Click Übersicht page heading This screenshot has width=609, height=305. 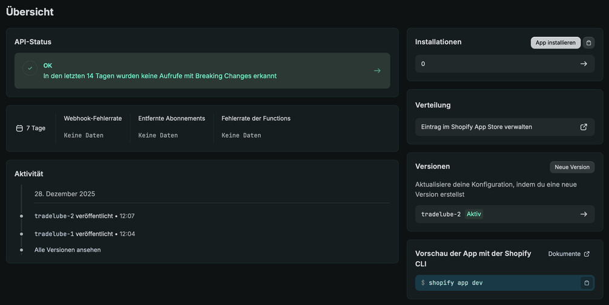point(30,11)
